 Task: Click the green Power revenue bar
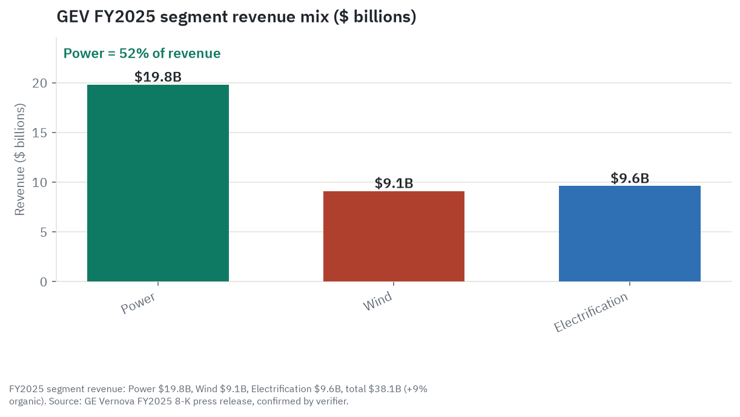(x=158, y=183)
